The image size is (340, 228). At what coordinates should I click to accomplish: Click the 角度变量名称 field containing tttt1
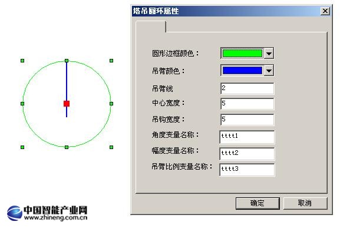tap(247, 137)
